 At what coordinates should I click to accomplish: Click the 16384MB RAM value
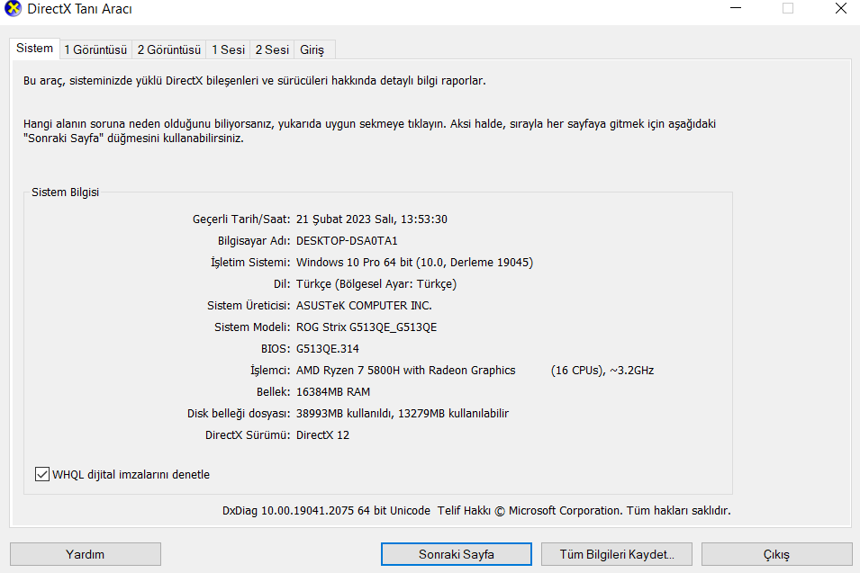point(333,392)
